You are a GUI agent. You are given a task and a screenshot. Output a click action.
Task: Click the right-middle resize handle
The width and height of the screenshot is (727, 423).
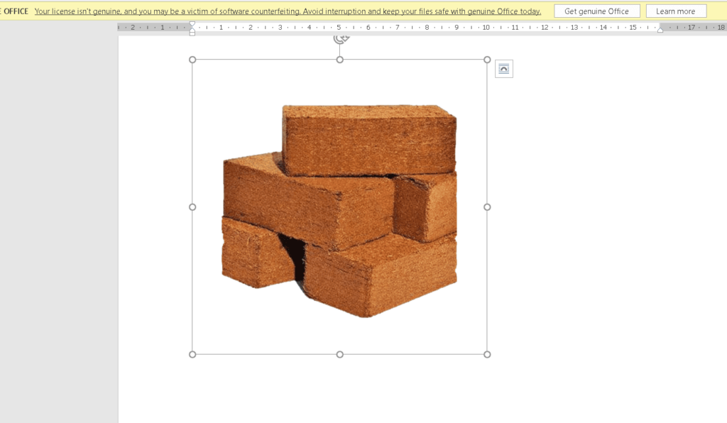coord(487,207)
